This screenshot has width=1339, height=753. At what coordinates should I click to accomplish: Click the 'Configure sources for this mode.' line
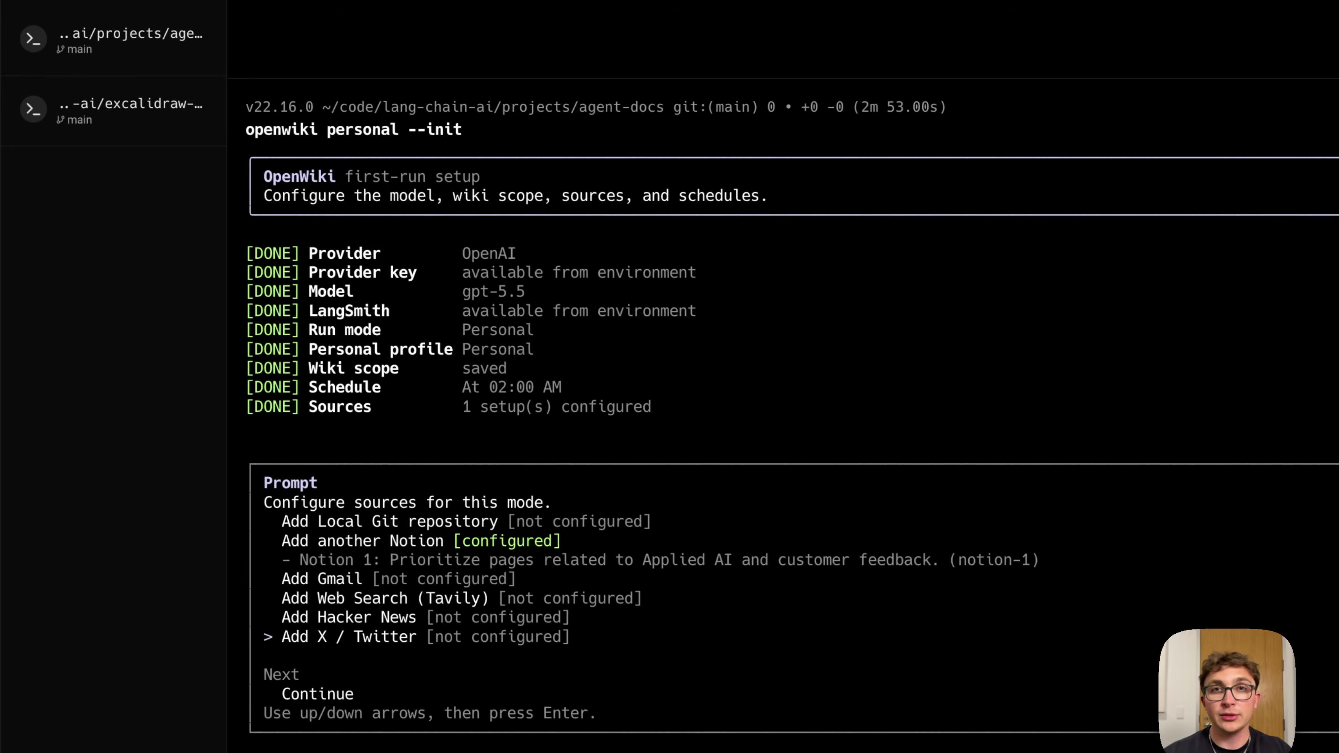pyautogui.click(x=407, y=502)
